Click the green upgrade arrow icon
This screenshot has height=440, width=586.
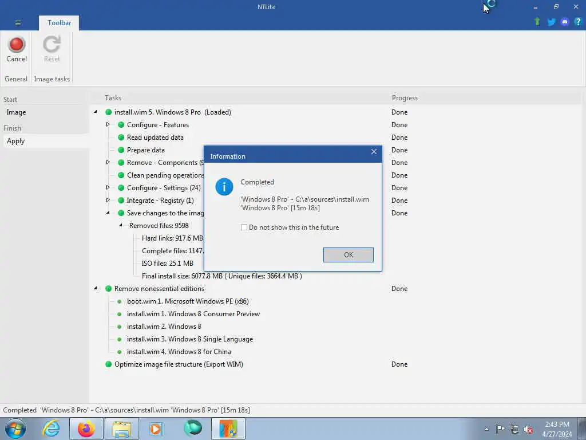[x=537, y=22]
